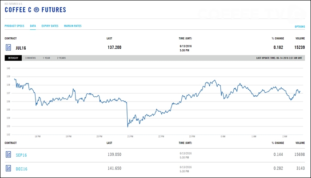Go to the Margin Rates tab
The width and height of the screenshot is (311, 178).
[73, 26]
